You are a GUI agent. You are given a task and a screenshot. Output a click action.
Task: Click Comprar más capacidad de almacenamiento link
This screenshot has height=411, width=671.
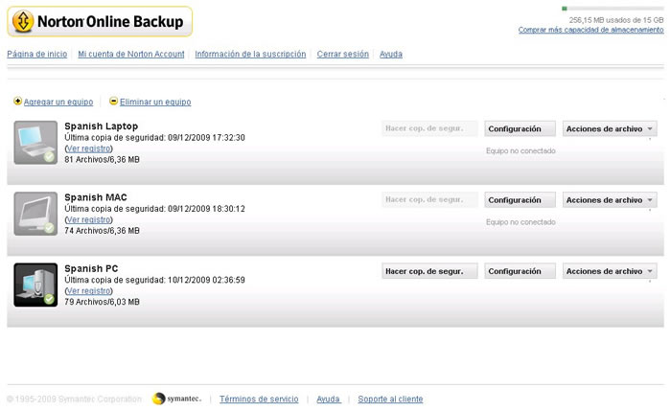[x=591, y=30]
